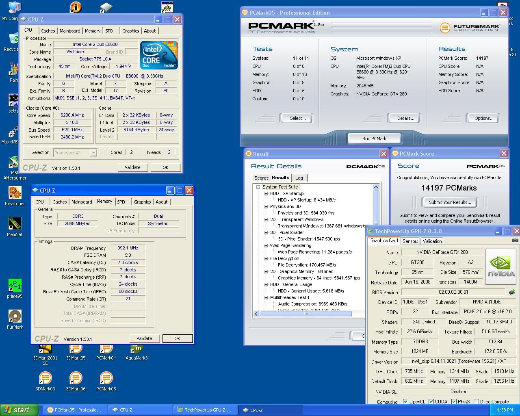Image resolution: width=520 pixels, height=416 pixels.
Task: Switch to Scores tab in Result window
Action: [261, 178]
